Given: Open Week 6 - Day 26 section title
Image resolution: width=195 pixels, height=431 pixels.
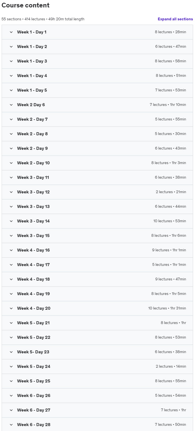Looking at the screenshot, I should pos(34,396).
